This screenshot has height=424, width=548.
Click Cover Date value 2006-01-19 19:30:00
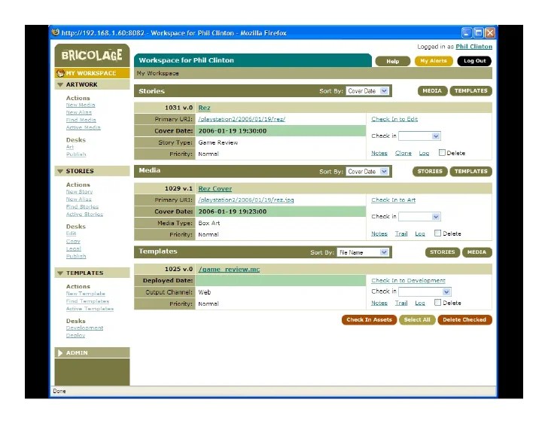tap(233, 131)
